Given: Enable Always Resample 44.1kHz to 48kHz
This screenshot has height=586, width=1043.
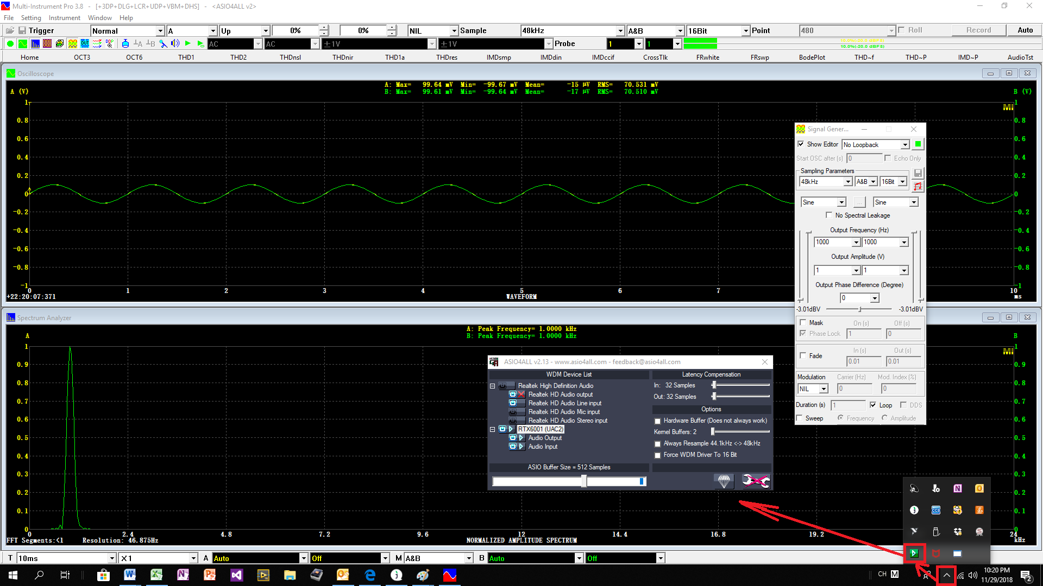Looking at the screenshot, I should (x=658, y=444).
